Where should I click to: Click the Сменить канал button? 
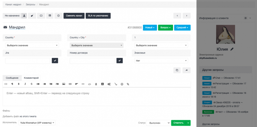coord(74,16)
